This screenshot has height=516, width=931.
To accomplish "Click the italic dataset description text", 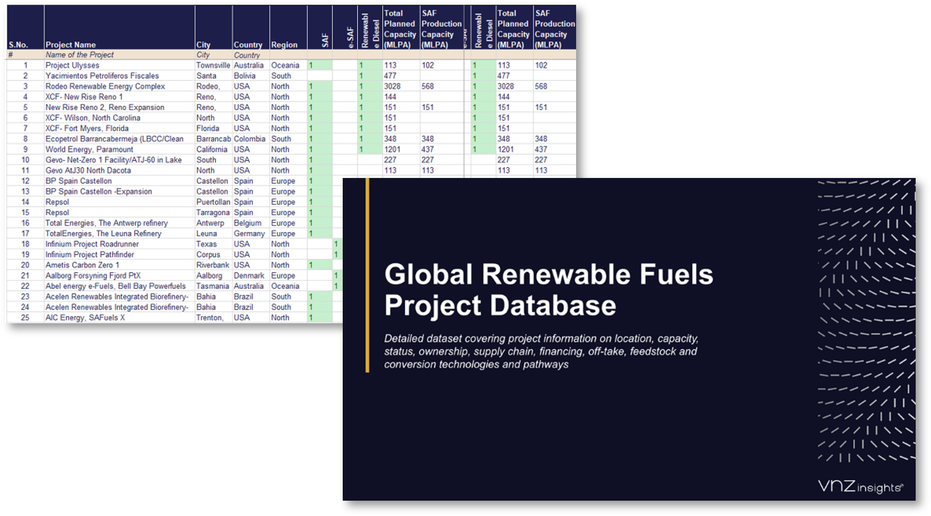I will [541, 351].
